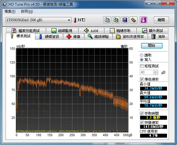
Task: Click the purple download arrow icon
Action: pos(143,20)
